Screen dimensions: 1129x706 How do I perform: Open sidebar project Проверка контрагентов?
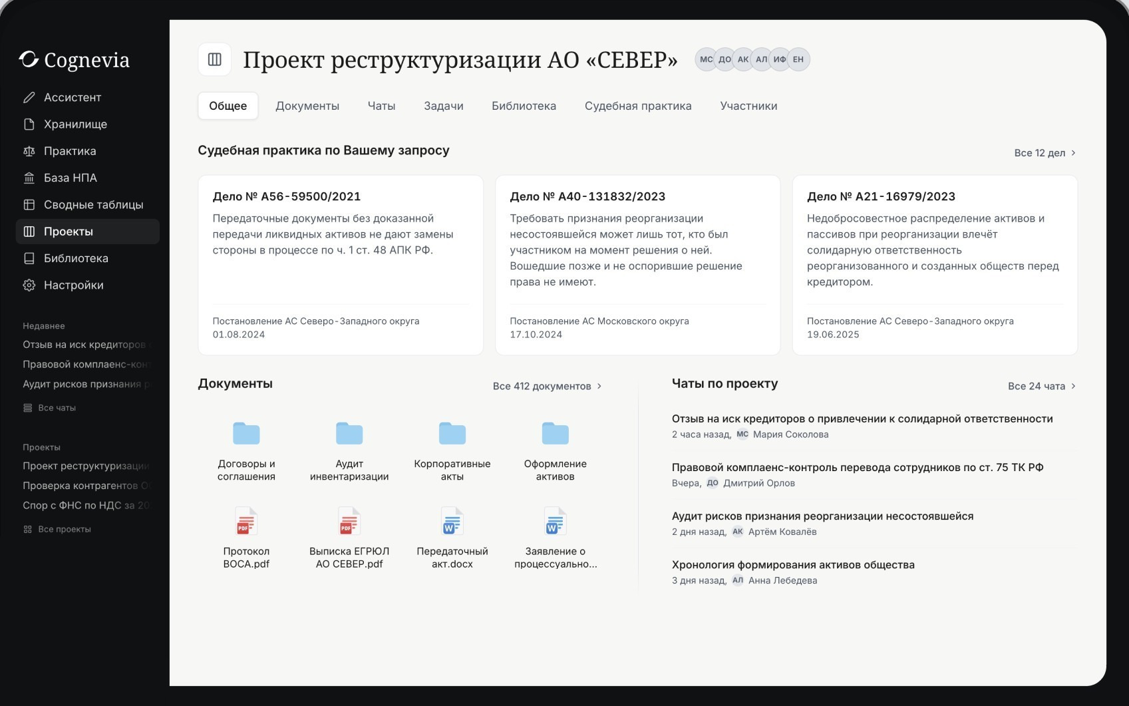click(x=87, y=486)
